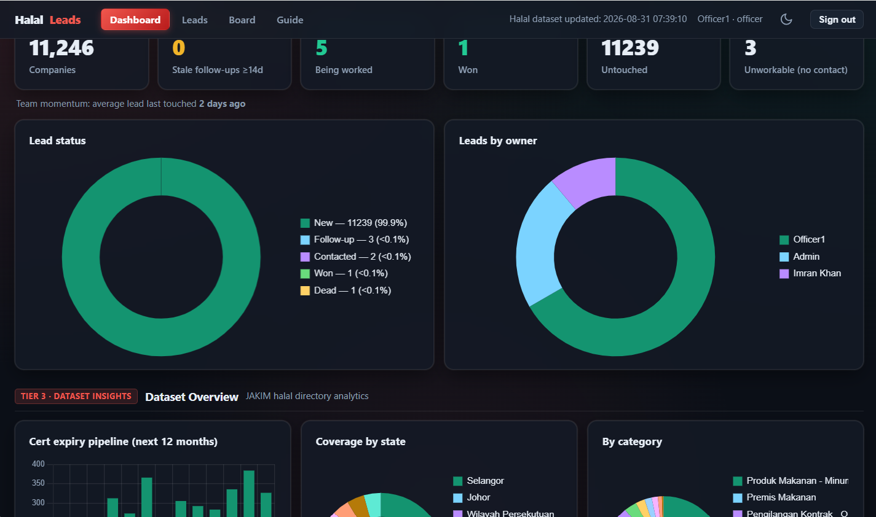The image size is (876, 517).
Task: Click the Team momentum '2 days ago' text
Action: (223, 104)
